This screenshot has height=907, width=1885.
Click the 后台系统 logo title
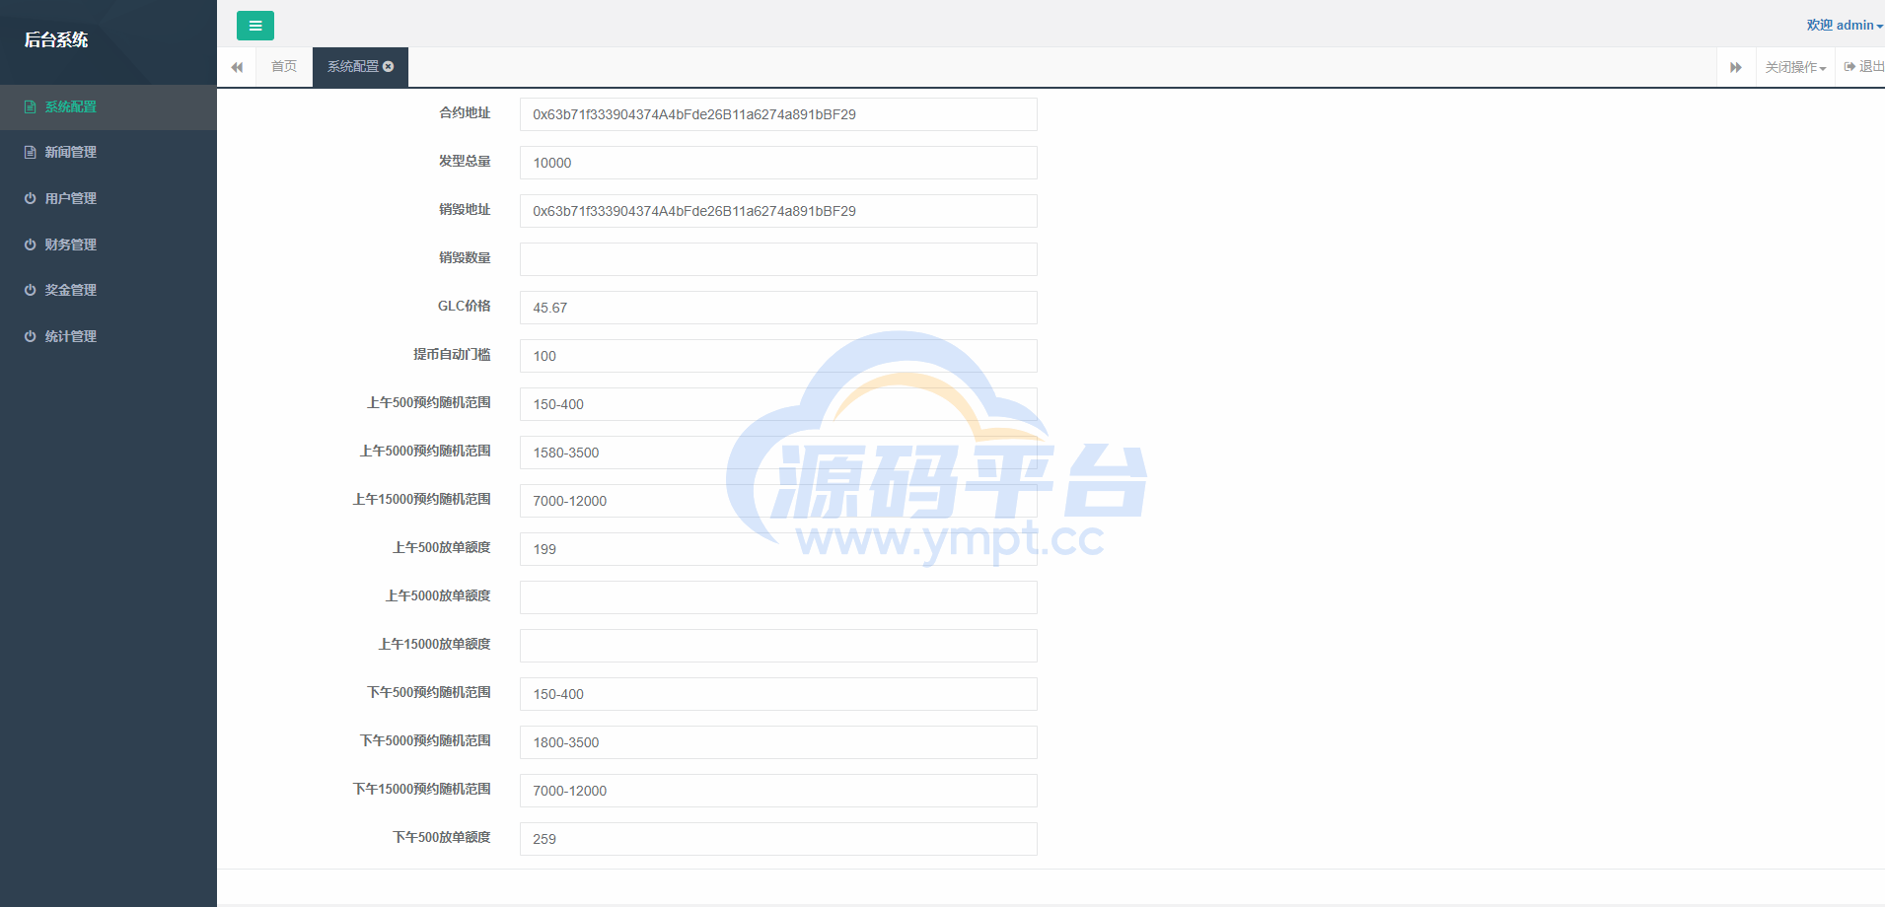click(x=56, y=39)
